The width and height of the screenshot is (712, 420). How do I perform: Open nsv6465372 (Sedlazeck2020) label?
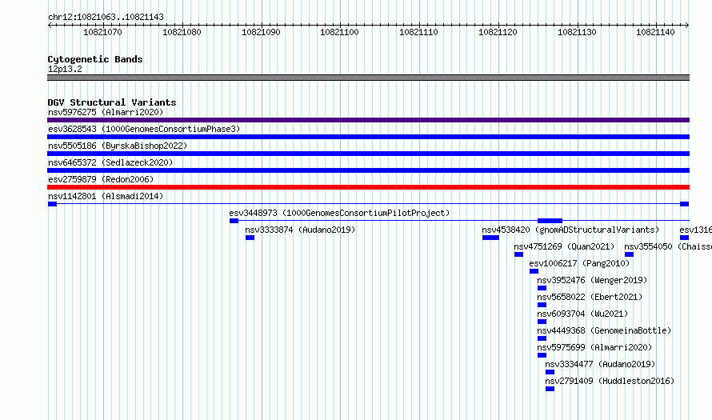pyautogui.click(x=110, y=162)
